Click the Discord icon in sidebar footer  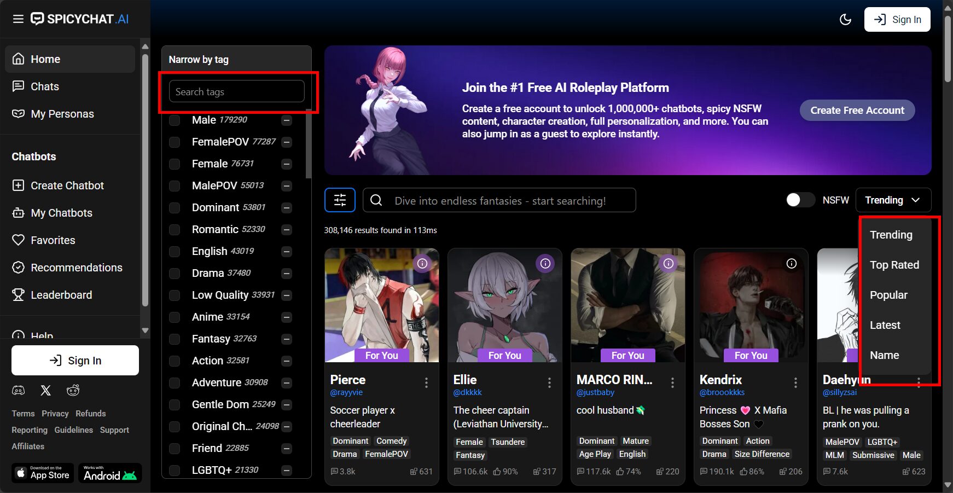coord(19,390)
